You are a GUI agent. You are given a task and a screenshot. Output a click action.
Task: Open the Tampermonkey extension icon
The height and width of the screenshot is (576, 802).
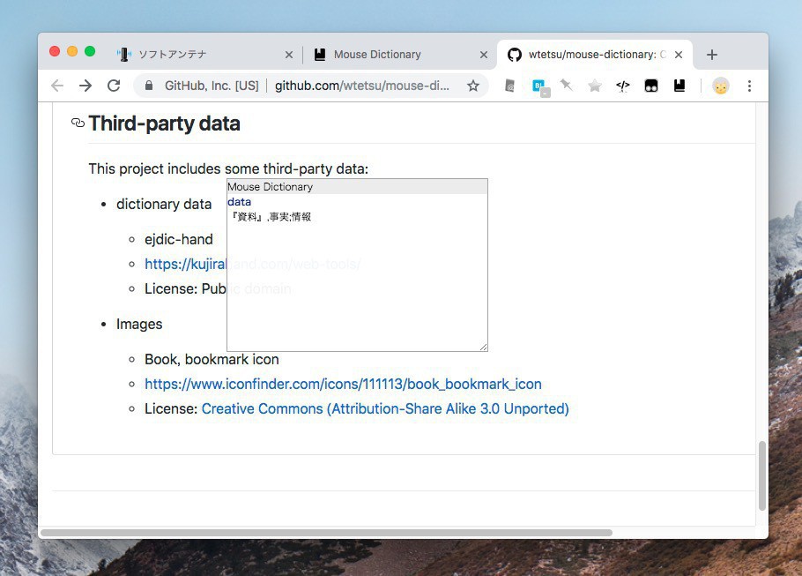click(651, 86)
